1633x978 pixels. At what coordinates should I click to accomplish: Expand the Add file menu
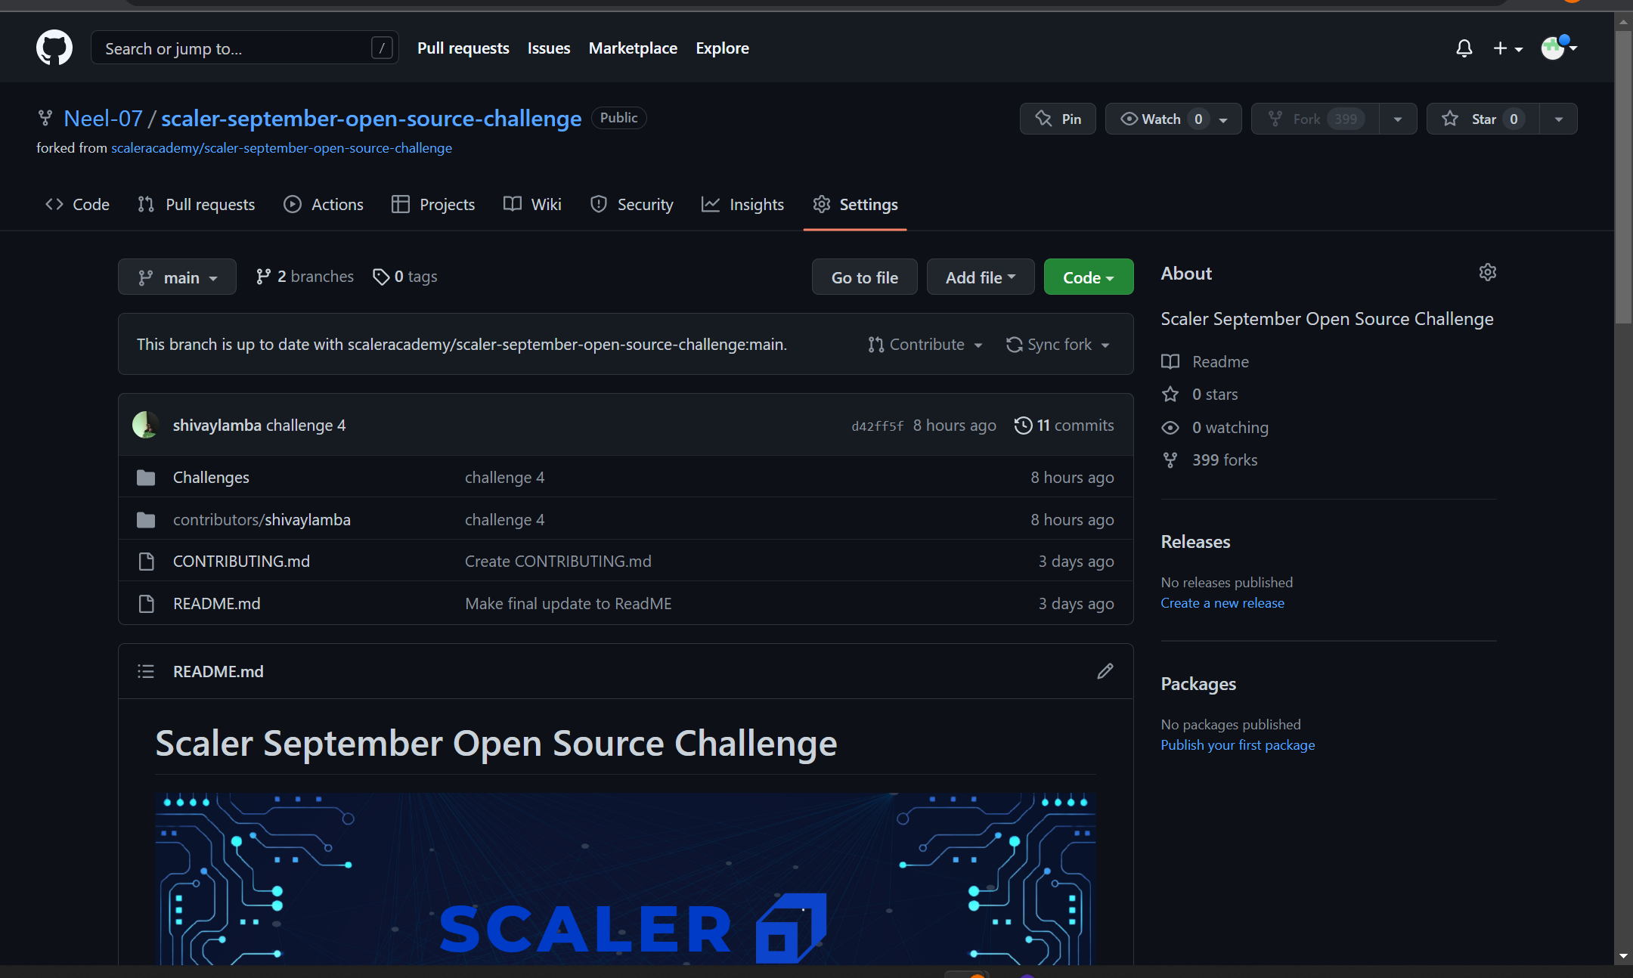click(979, 277)
